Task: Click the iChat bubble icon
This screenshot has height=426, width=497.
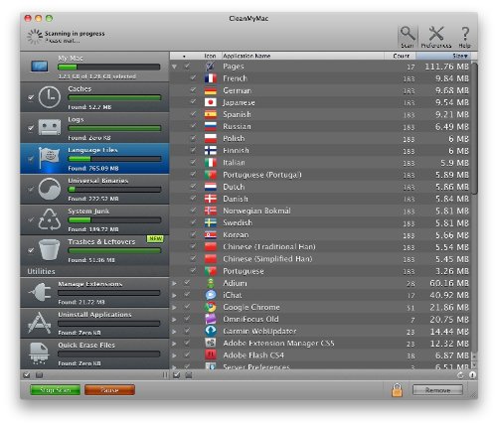Action: pyautogui.click(x=211, y=295)
